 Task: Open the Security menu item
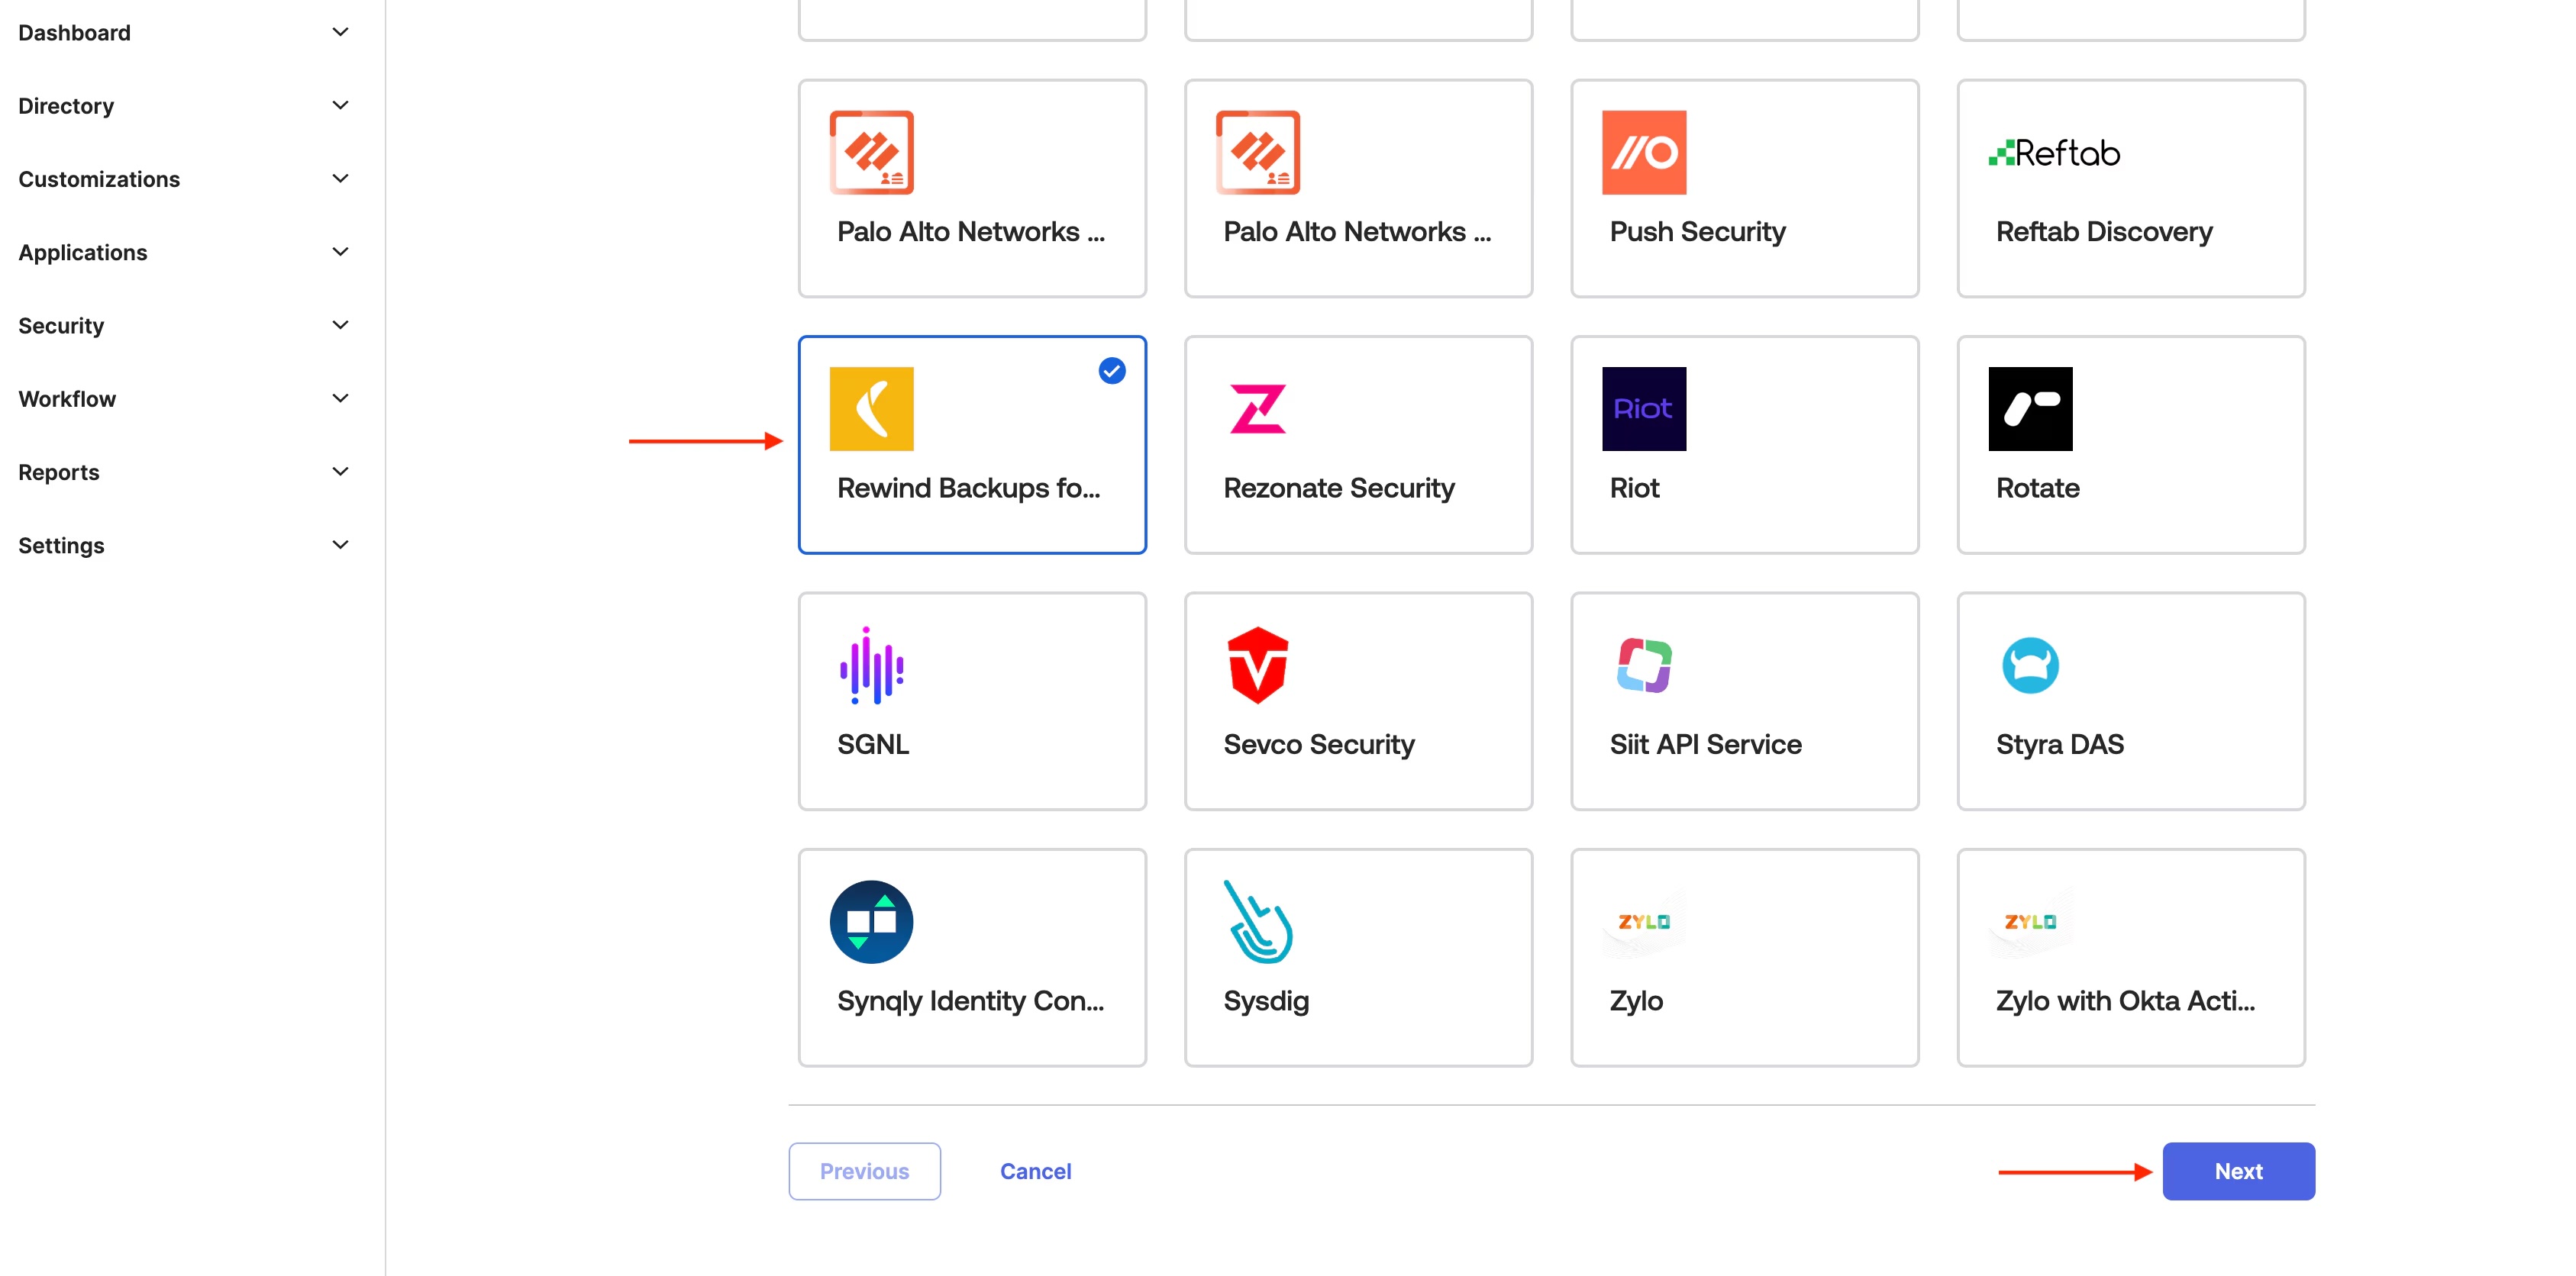[x=61, y=326]
